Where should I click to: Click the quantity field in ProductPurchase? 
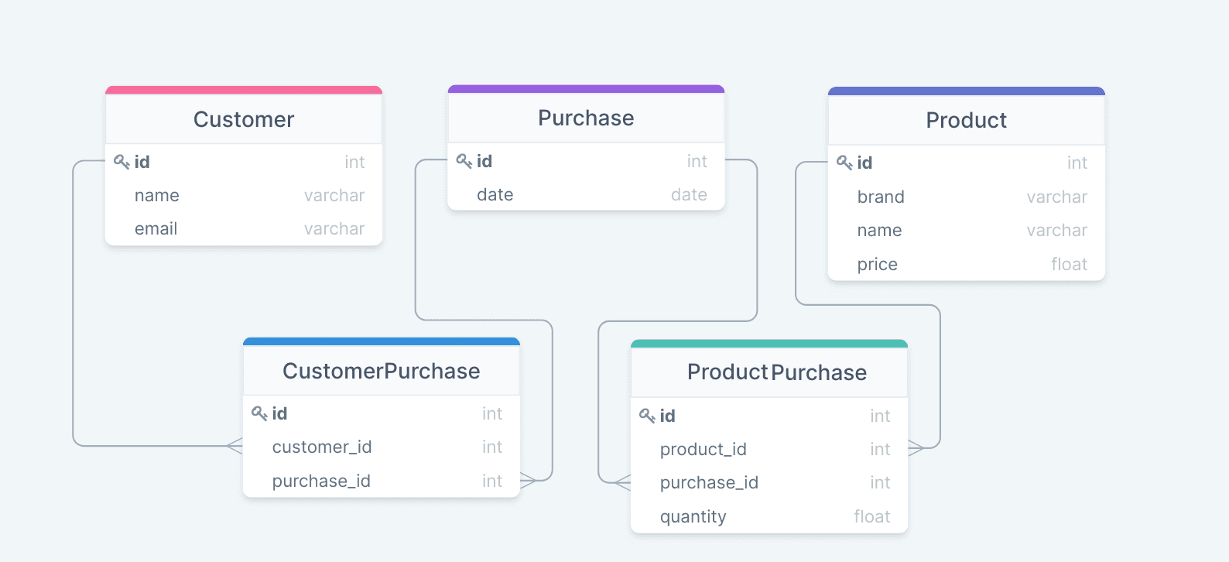point(769,516)
